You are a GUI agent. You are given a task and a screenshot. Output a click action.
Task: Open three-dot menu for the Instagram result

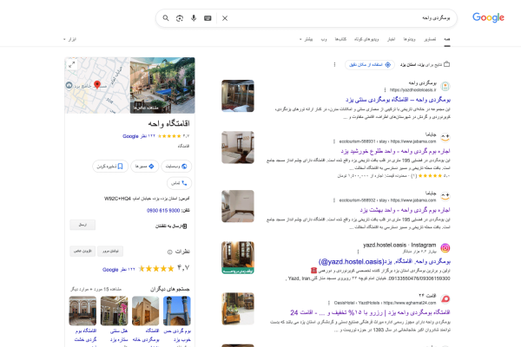pyautogui.click(x=358, y=252)
